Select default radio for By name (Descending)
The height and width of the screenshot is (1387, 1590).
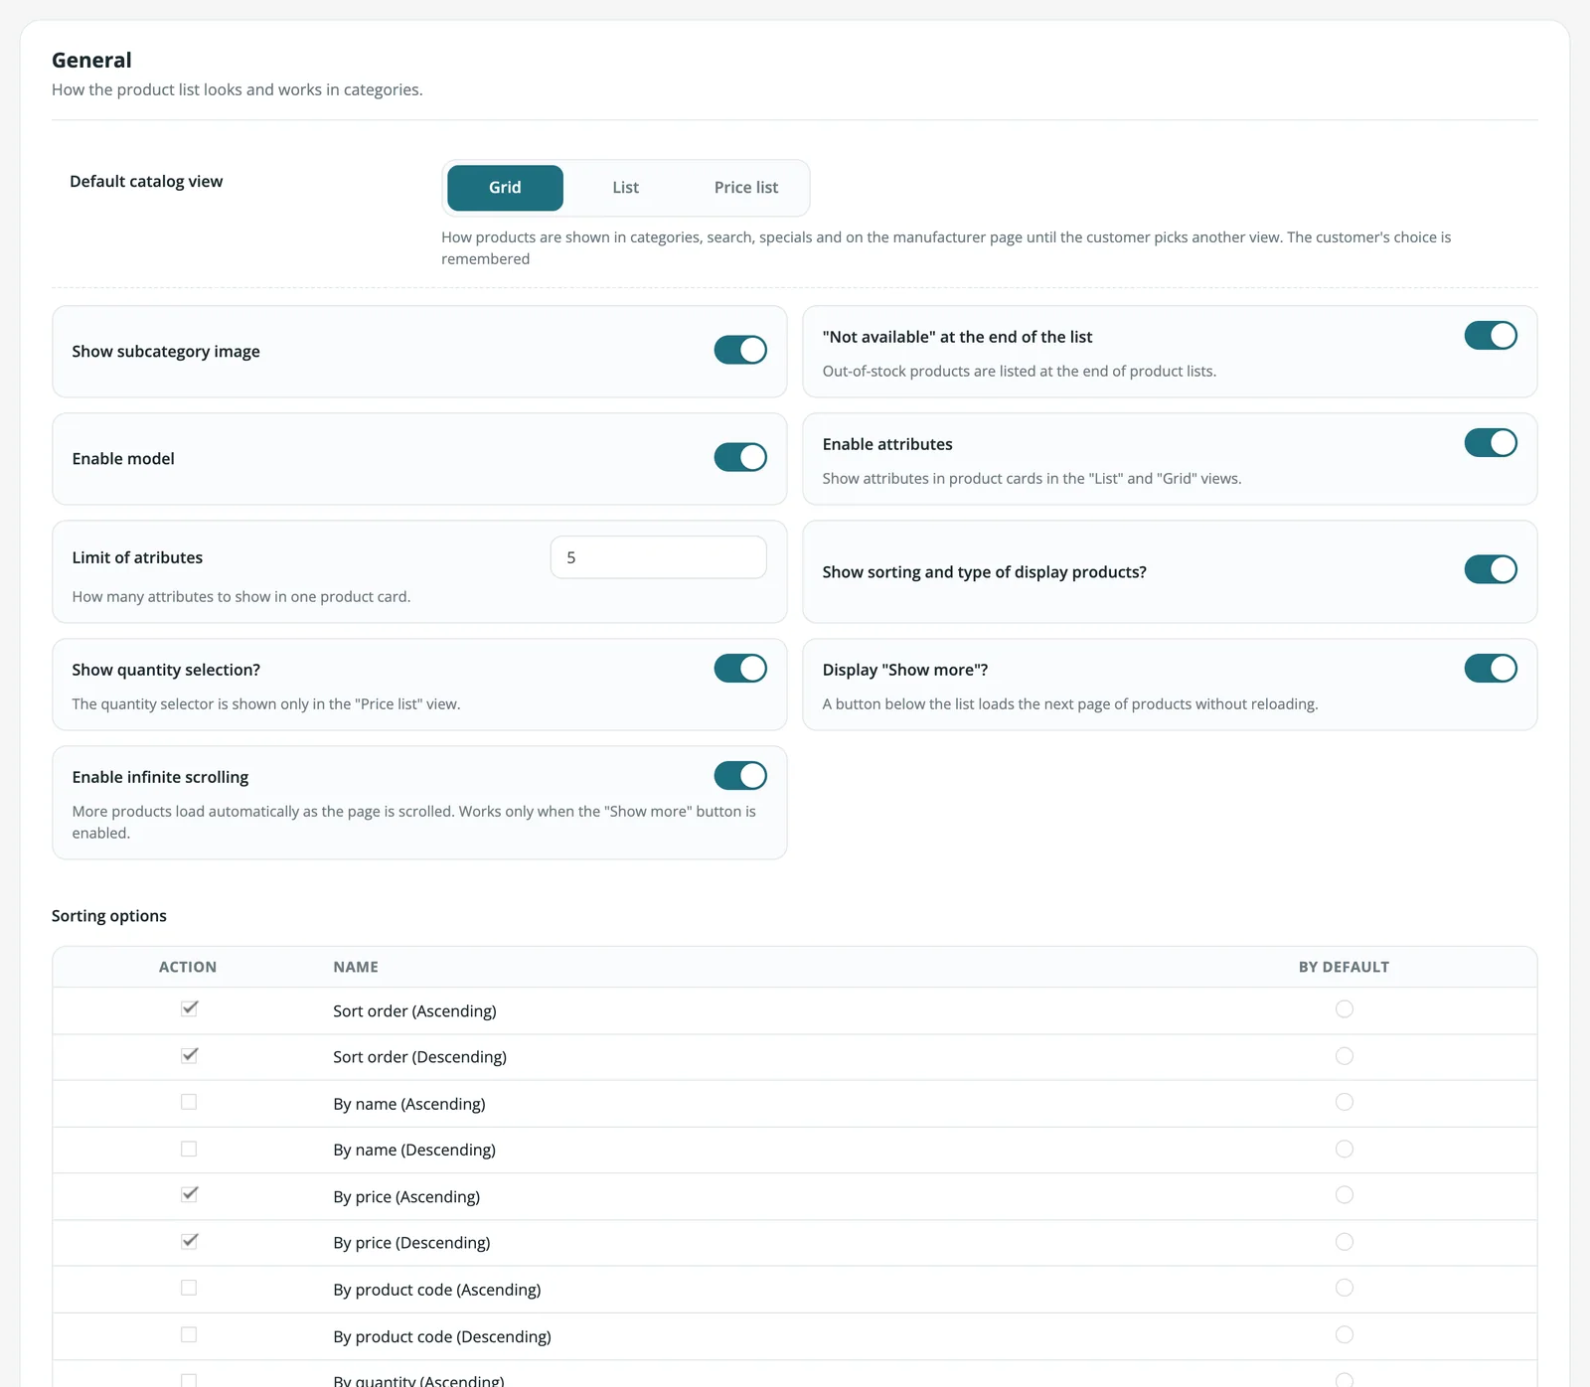[1345, 1149]
